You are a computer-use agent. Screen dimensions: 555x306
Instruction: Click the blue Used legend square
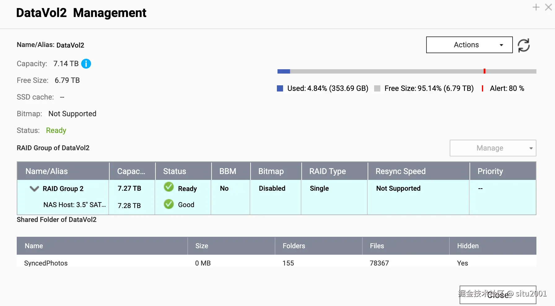click(280, 89)
